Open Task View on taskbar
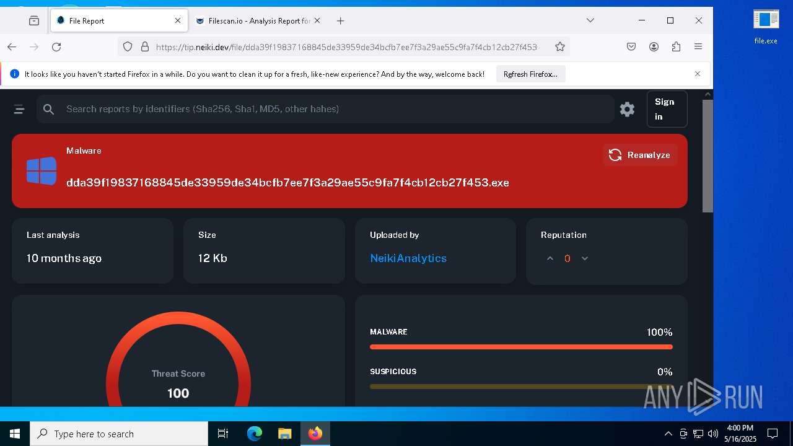Image resolution: width=793 pixels, height=446 pixels. 223,434
